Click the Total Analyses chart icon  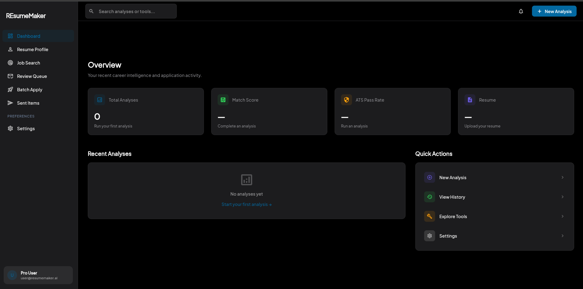pyautogui.click(x=100, y=100)
